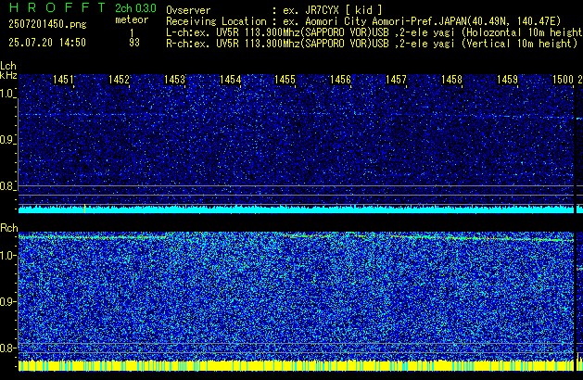Click the 1451 time marker

(x=63, y=80)
